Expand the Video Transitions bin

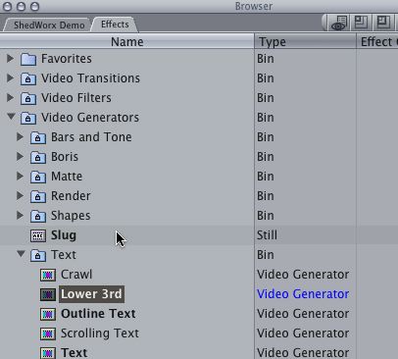pos(10,78)
